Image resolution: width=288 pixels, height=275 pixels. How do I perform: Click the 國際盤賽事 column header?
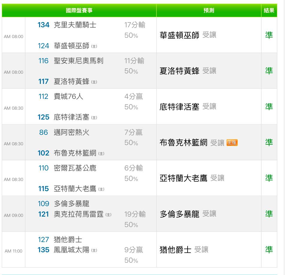click(x=79, y=10)
